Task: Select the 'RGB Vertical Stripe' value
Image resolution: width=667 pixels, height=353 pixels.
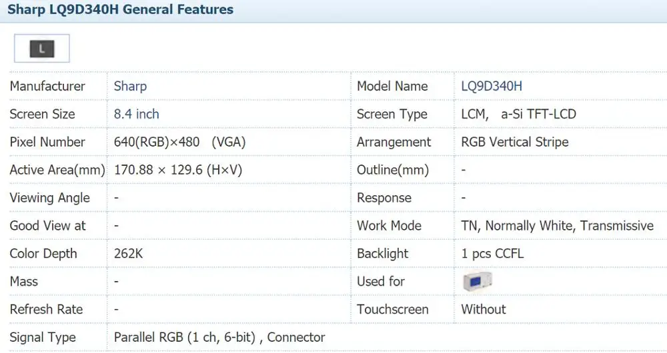Action: click(x=515, y=142)
